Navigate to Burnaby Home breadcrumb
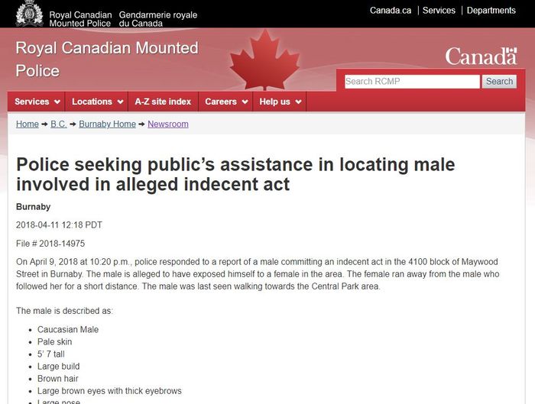This screenshot has height=404, width=535. tap(107, 124)
